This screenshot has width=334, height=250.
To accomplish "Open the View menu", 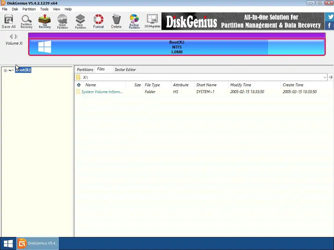I will [x=56, y=9].
